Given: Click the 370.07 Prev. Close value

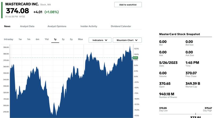Looking at the screenshot, I should [191, 73].
